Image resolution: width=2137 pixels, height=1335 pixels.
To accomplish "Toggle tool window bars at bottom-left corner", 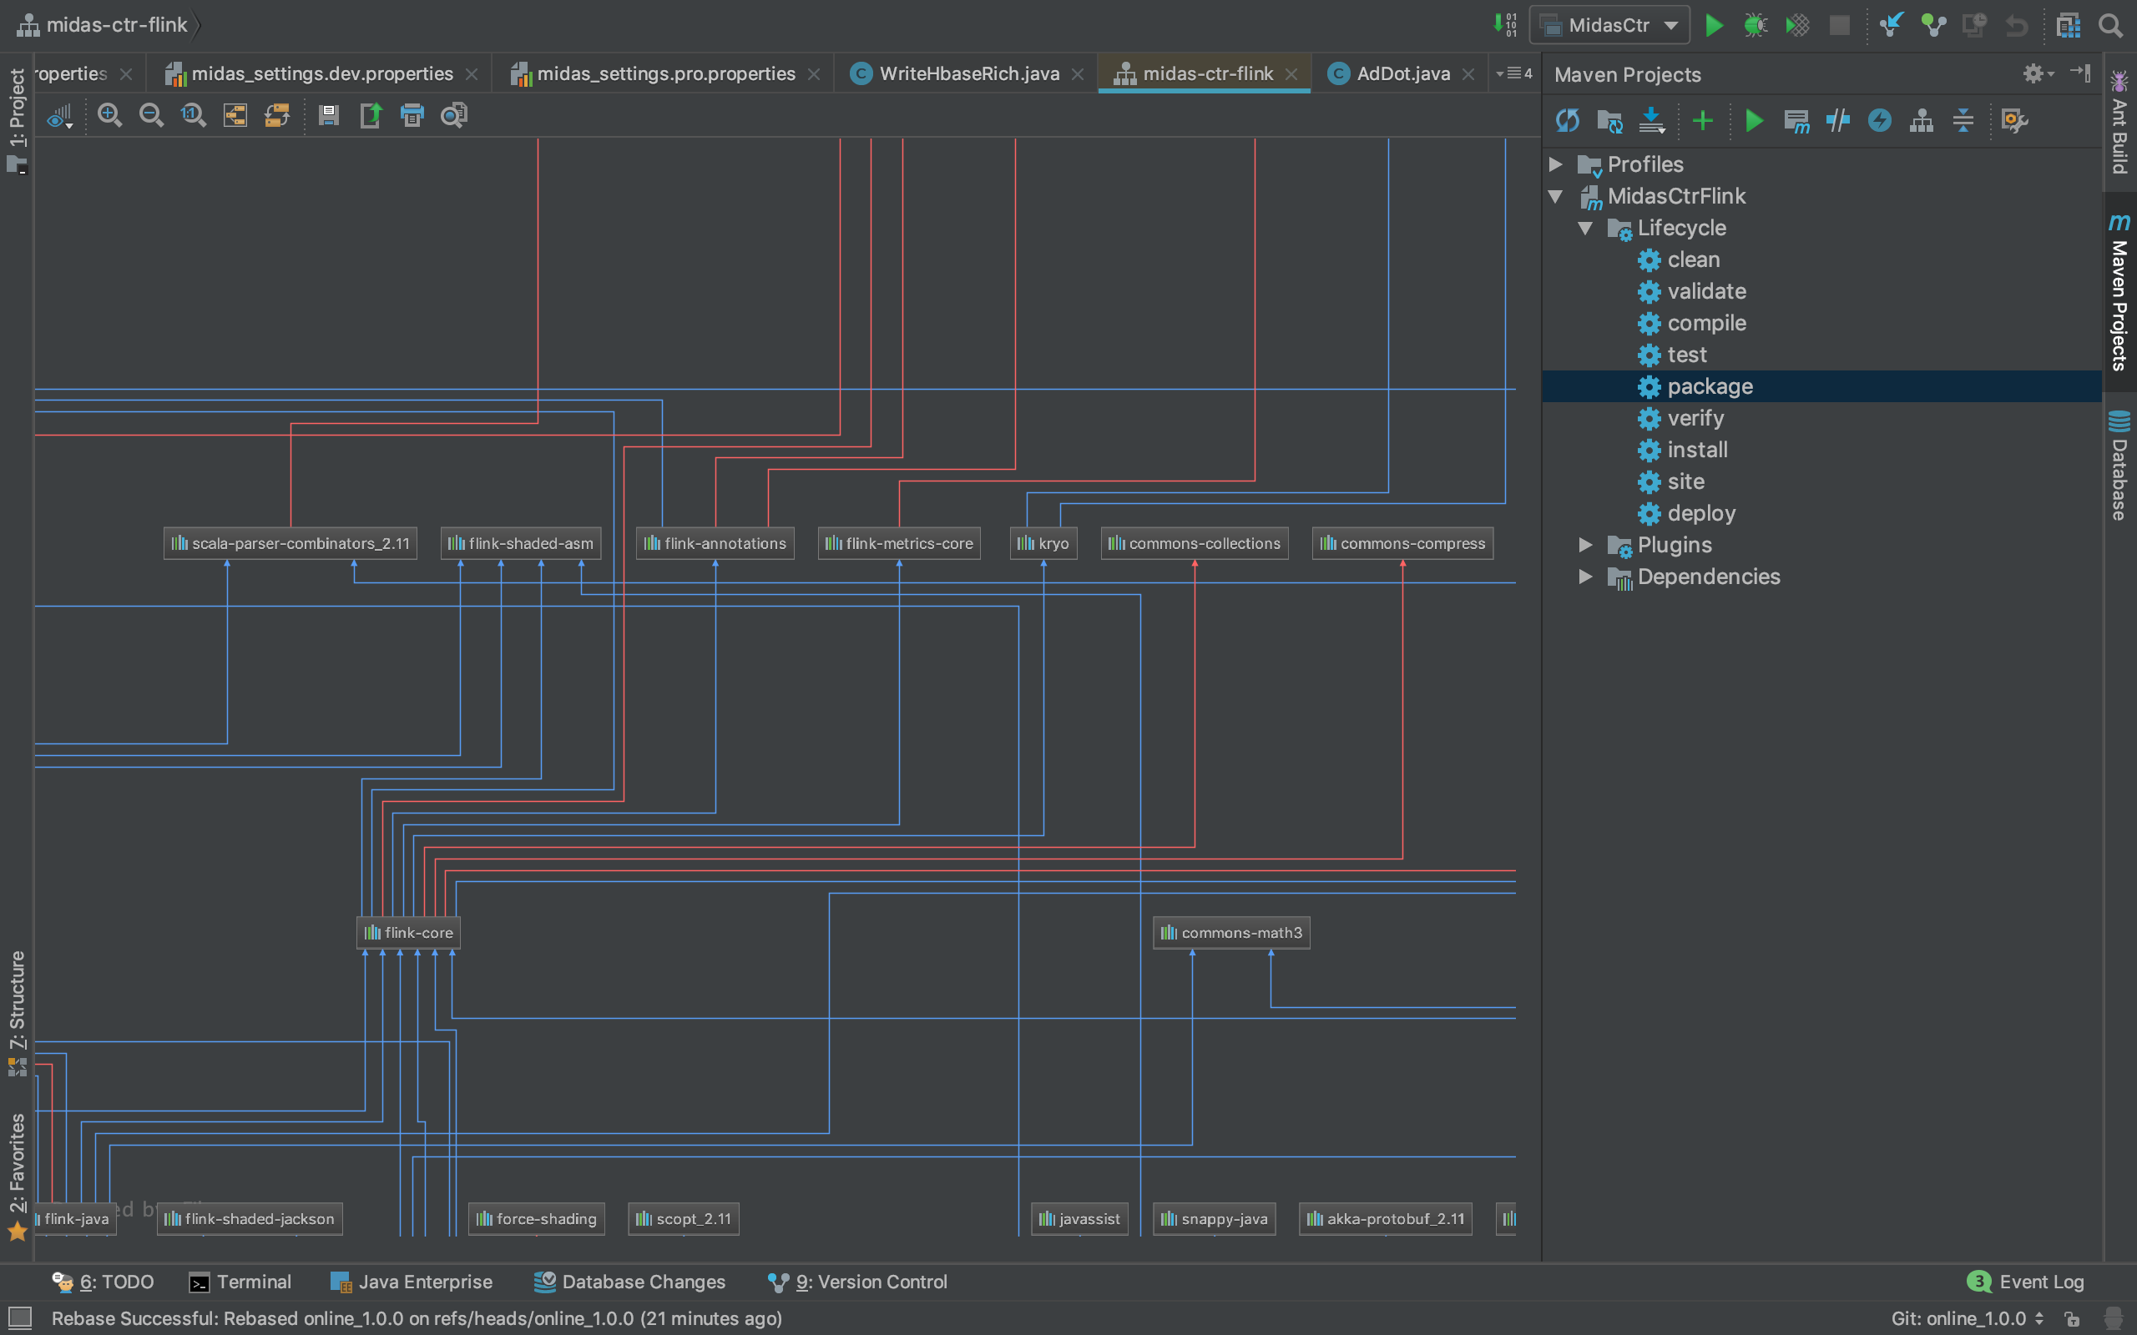I will (x=19, y=1318).
